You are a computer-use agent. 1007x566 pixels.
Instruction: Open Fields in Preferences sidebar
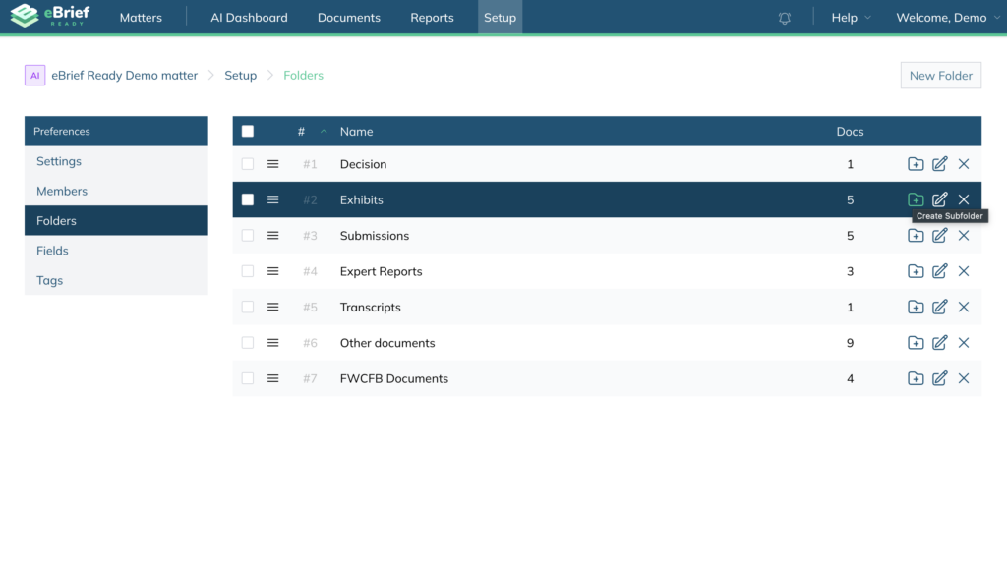coord(116,251)
